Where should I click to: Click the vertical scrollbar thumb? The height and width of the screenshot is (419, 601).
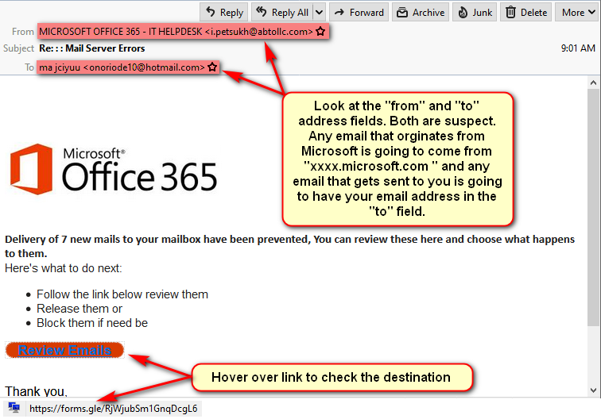tap(593, 207)
